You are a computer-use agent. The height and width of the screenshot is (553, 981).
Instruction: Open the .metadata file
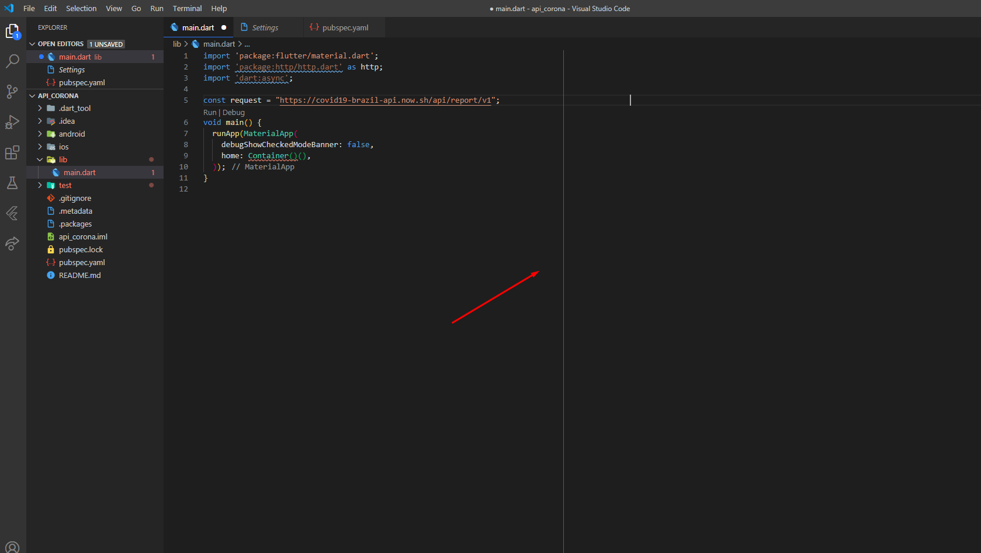(95, 211)
